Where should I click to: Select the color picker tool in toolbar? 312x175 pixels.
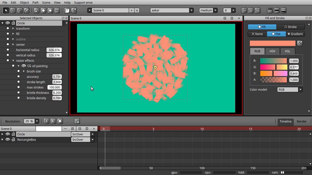(x=74, y=10)
